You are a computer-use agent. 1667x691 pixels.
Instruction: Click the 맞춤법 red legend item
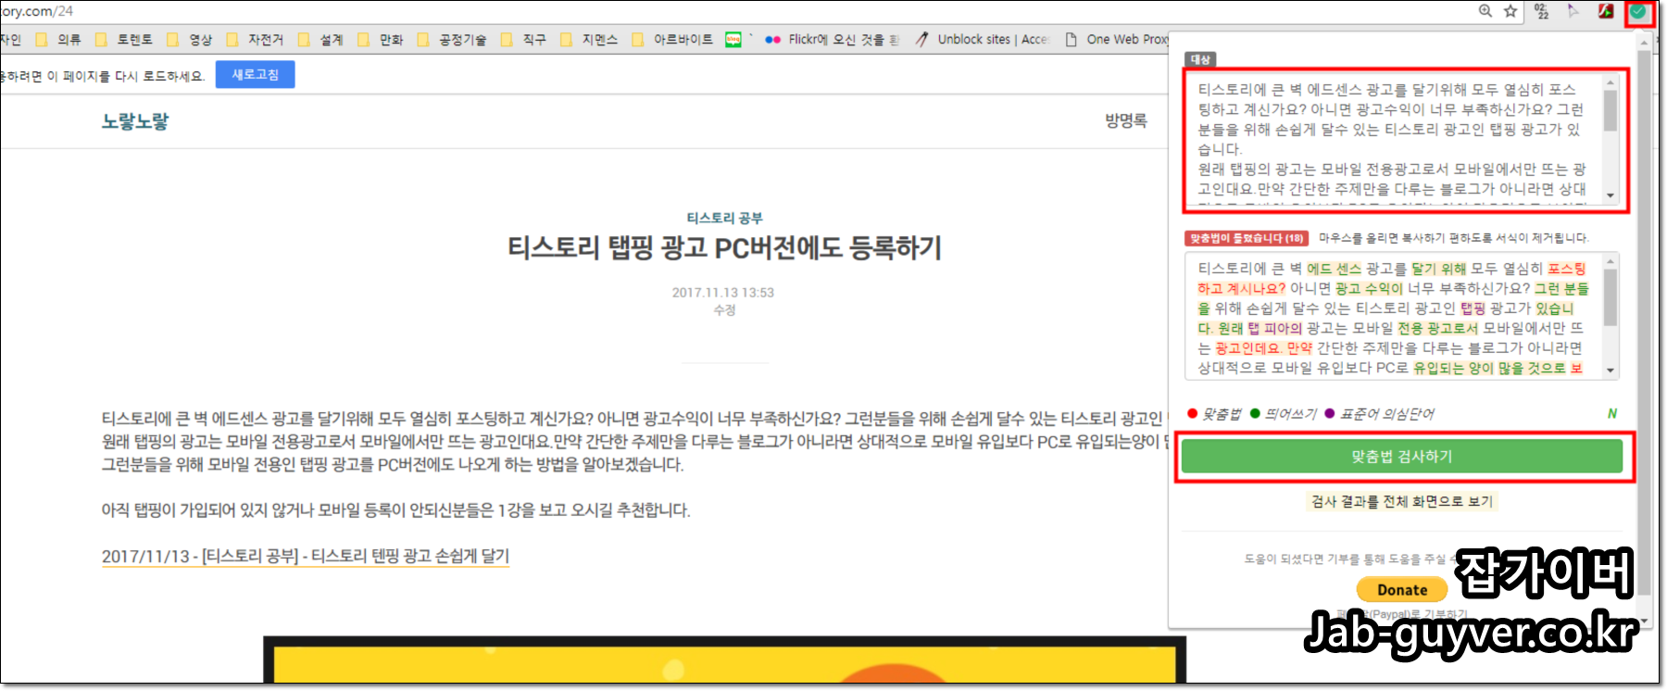(x=1214, y=414)
